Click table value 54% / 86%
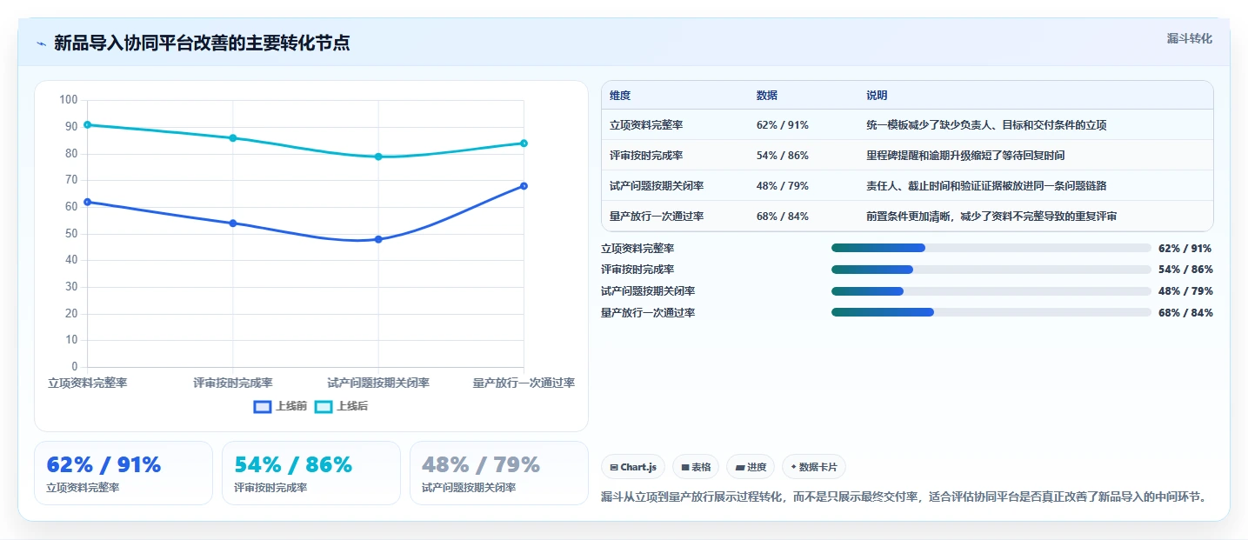 (783, 155)
